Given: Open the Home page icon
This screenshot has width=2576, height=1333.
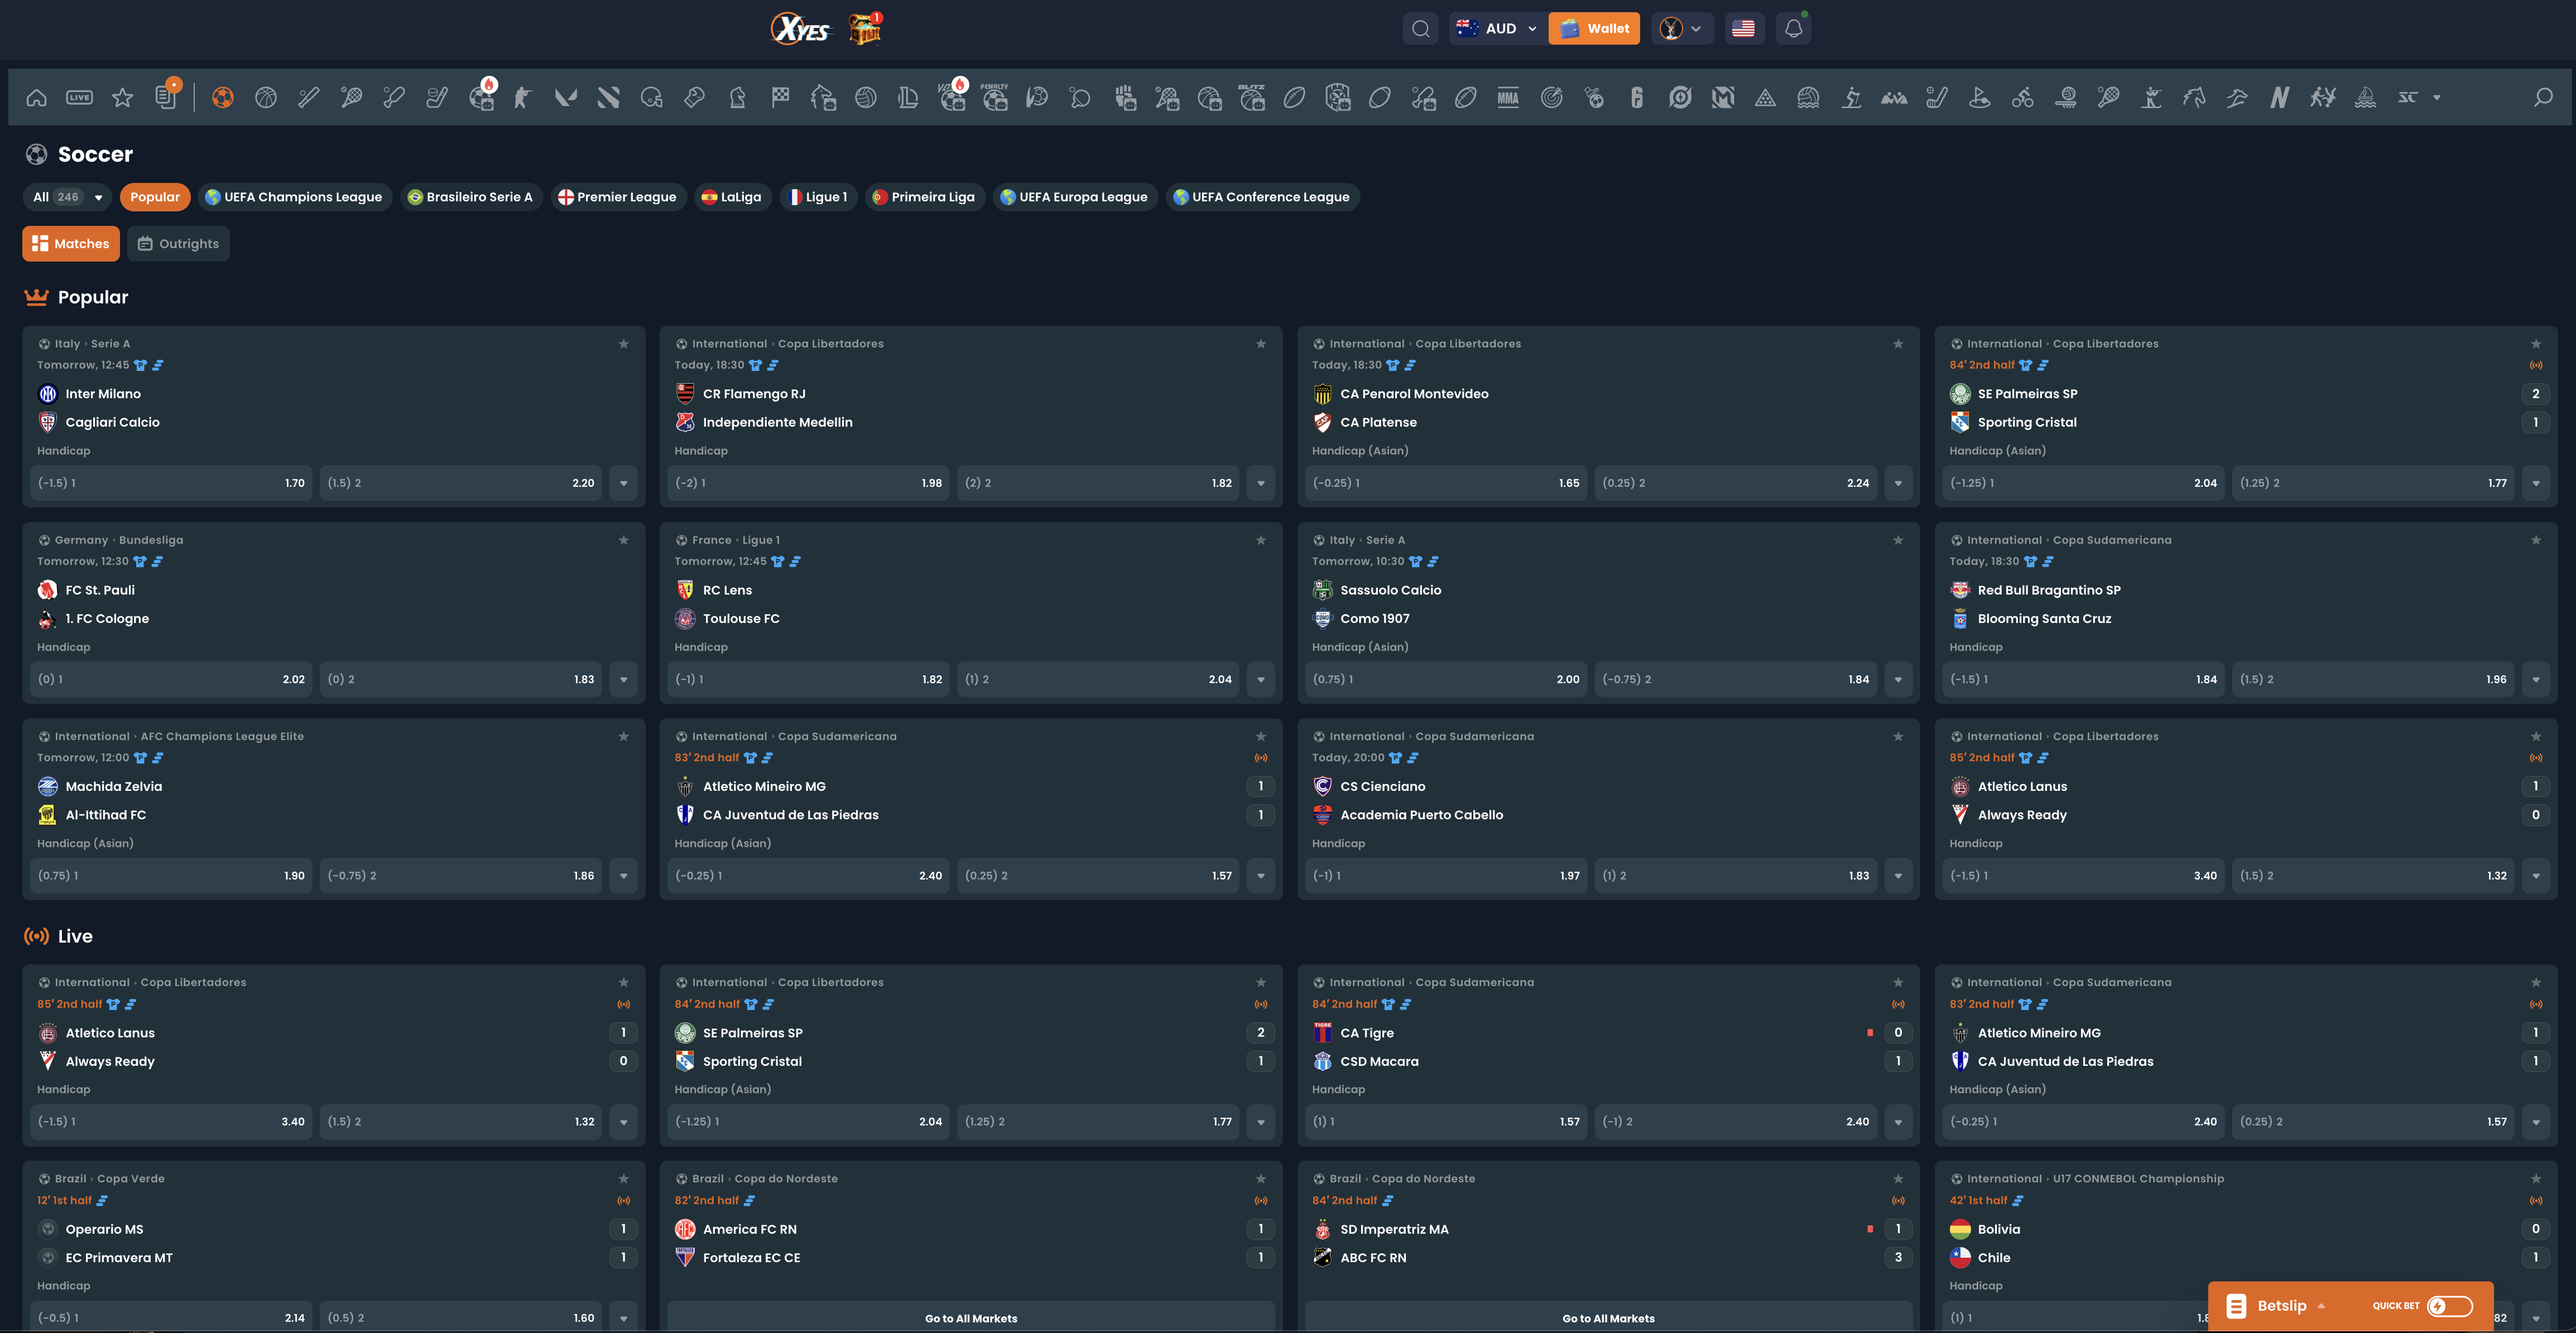Looking at the screenshot, I should (36, 96).
